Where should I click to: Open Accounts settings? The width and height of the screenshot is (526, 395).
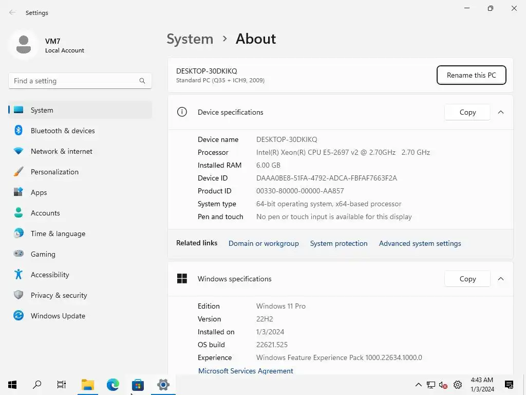click(x=80, y=213)
